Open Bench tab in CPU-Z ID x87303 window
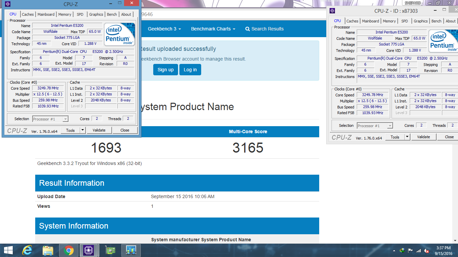The width and height of the screenshot is (458, 257). pos(437,21)
